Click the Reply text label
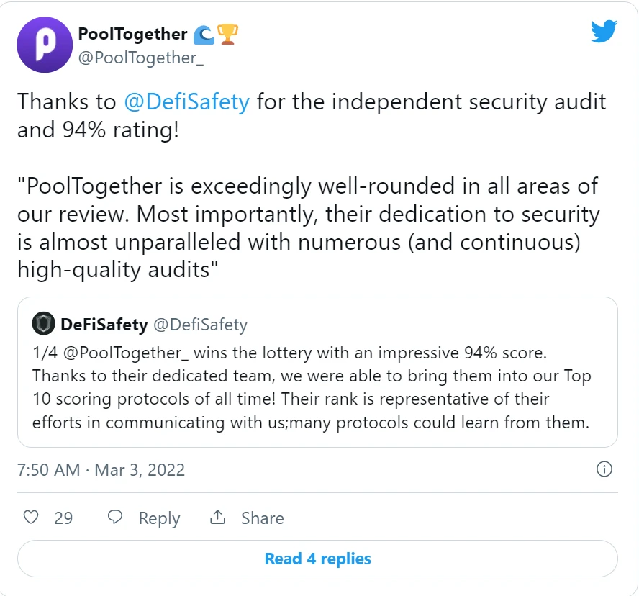 (159, 518)
